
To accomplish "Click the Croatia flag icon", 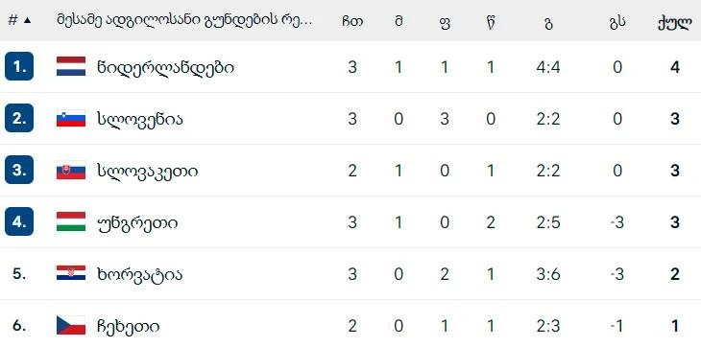I will [71, 273].
